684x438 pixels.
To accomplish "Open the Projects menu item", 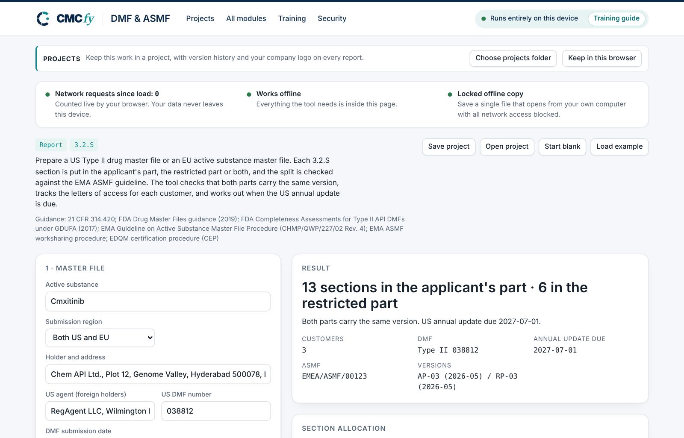I will click(200, 18).
